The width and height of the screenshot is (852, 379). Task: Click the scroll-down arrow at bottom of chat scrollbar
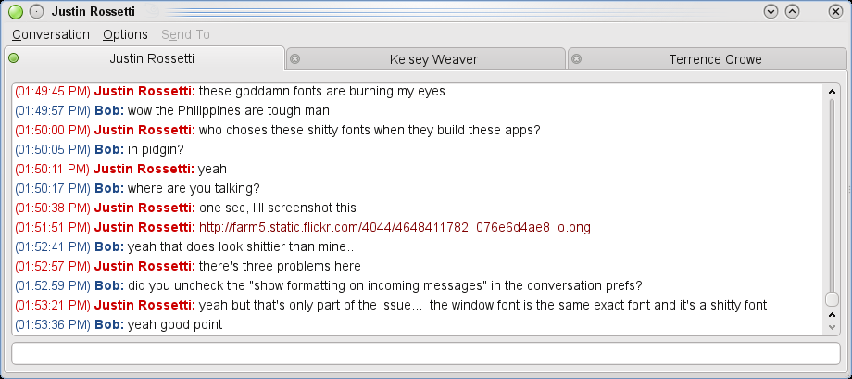click(832, 326)
